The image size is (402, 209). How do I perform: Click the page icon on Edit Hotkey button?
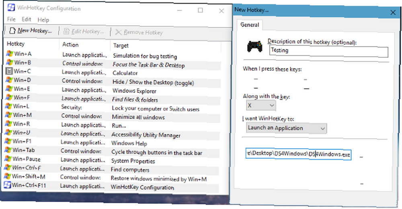(66, 31)
